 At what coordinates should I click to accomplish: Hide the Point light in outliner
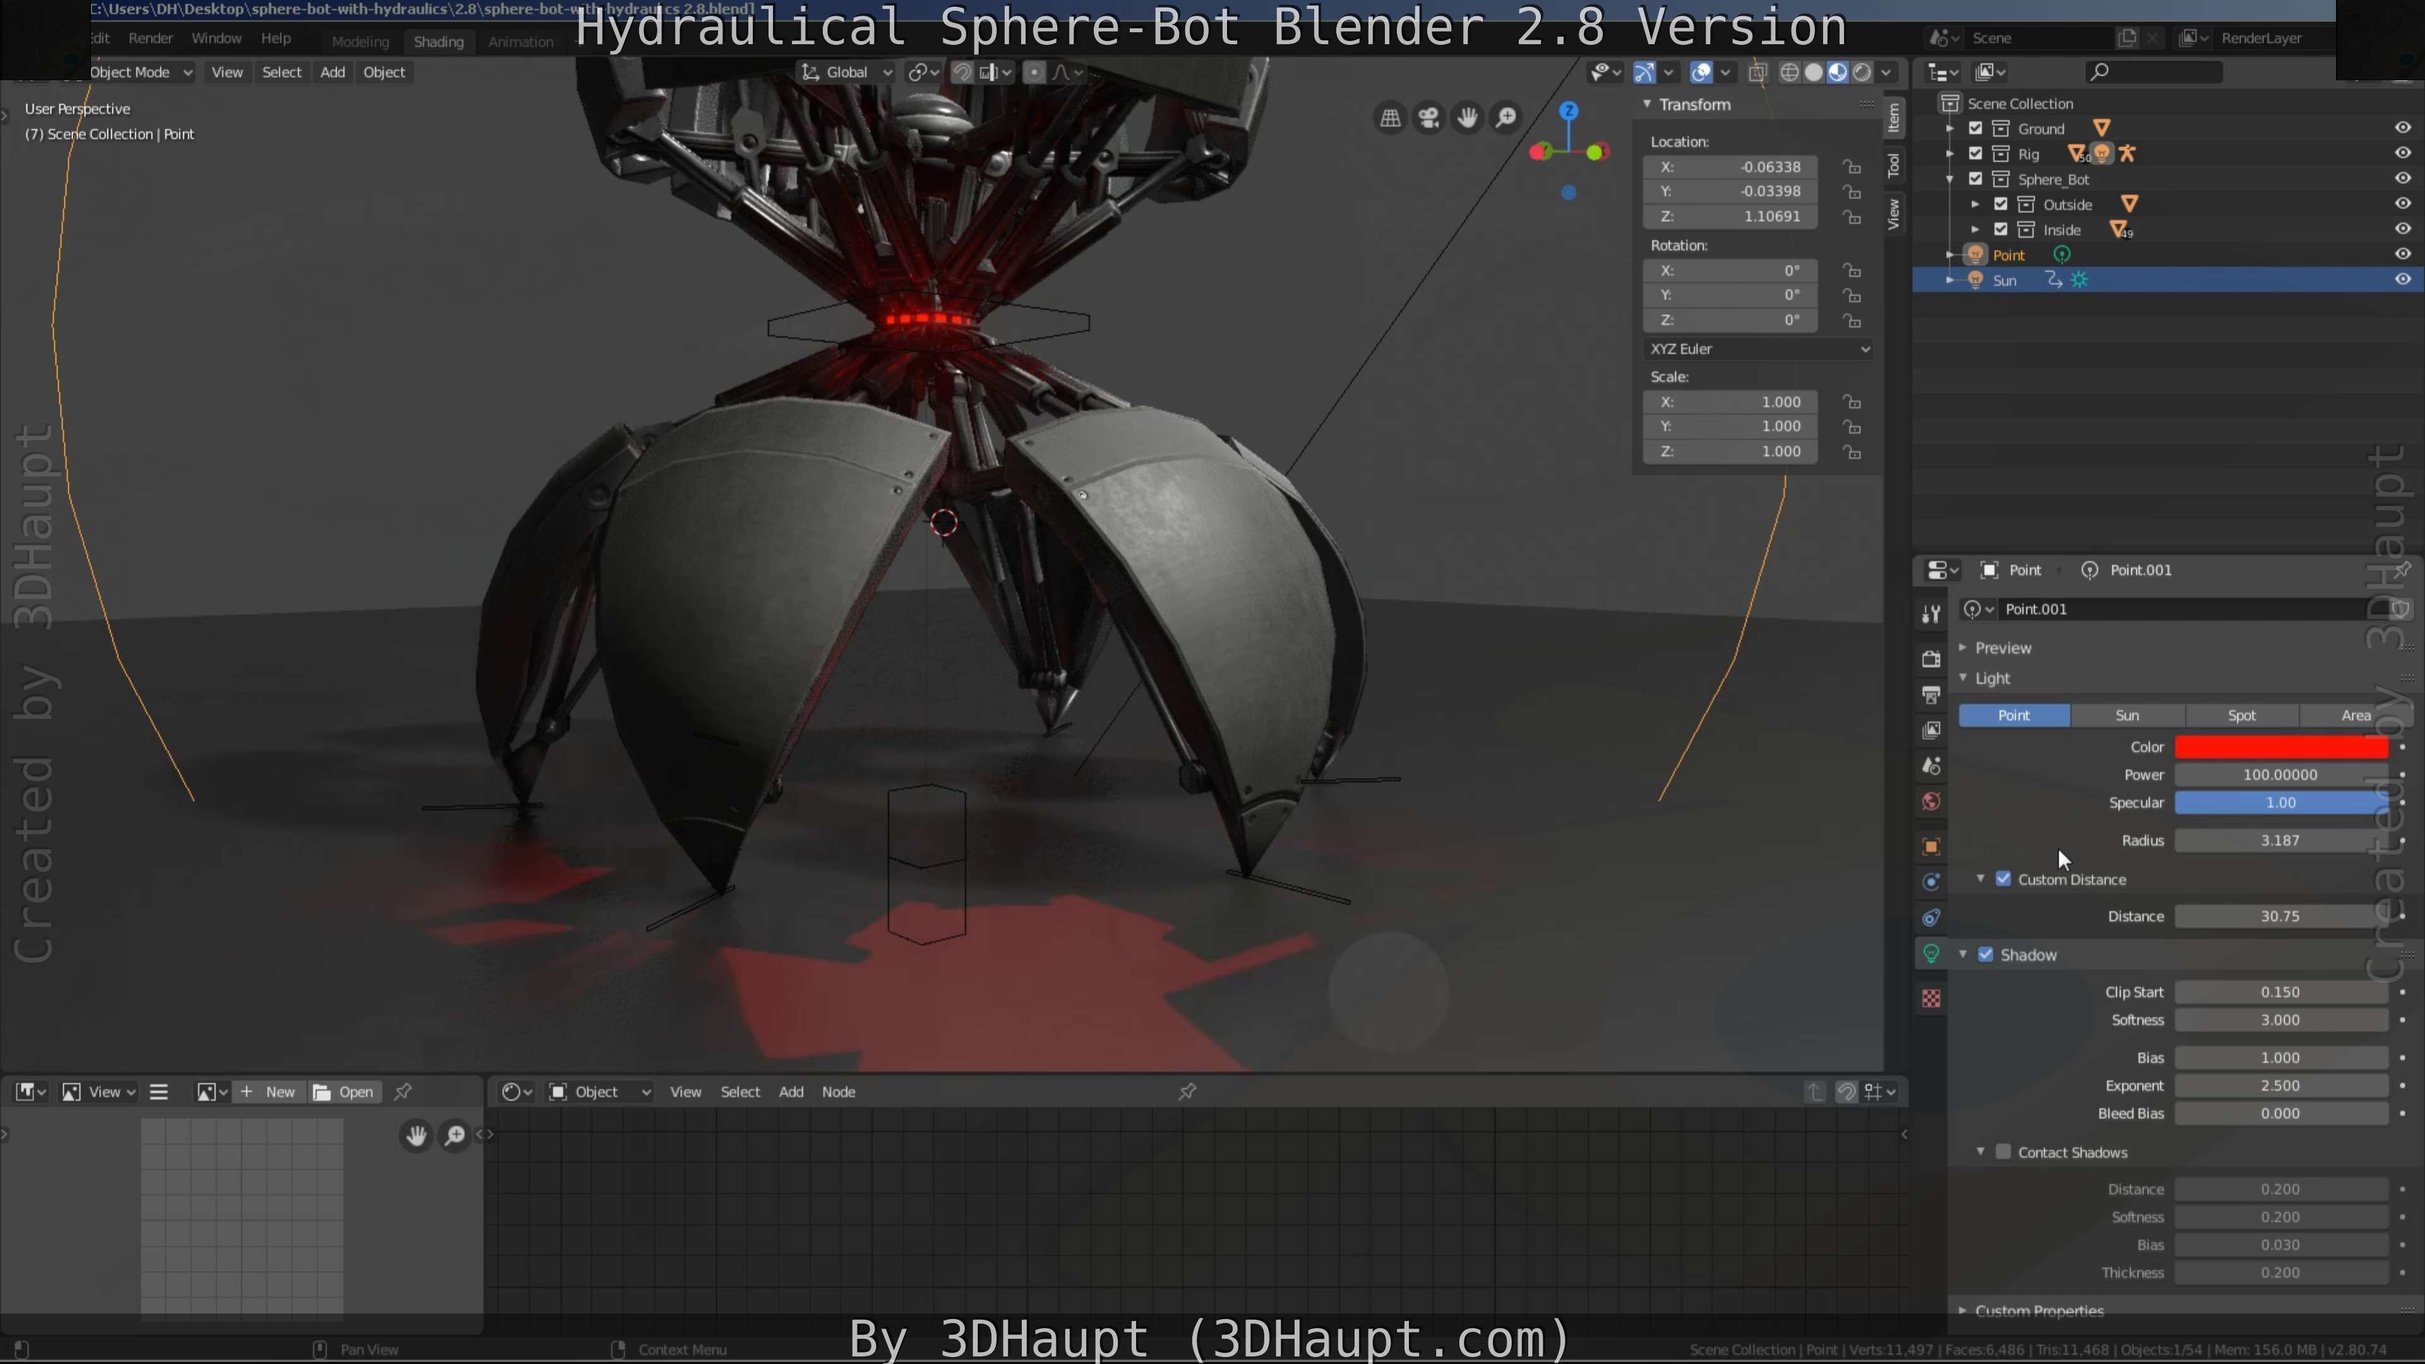pos(2402,254)
